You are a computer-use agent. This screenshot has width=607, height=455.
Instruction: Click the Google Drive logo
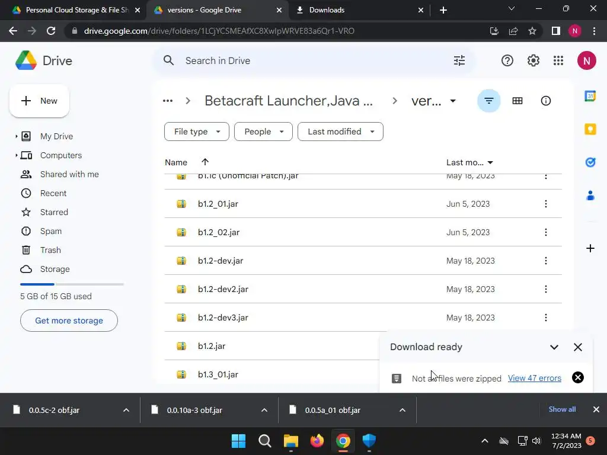point(43,60)
